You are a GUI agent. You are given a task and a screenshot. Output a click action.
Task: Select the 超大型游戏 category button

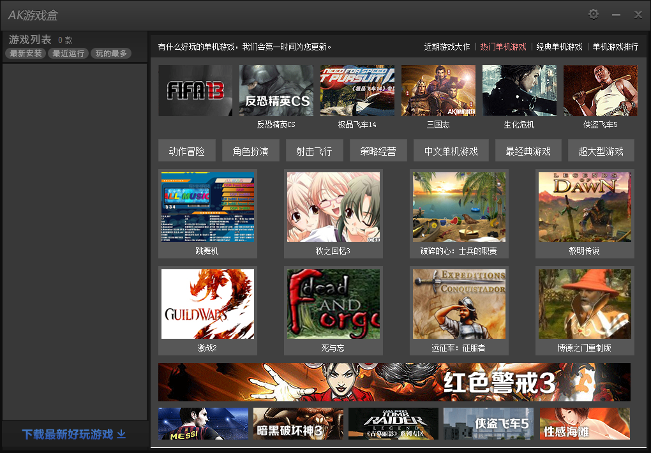pos(601,151)
